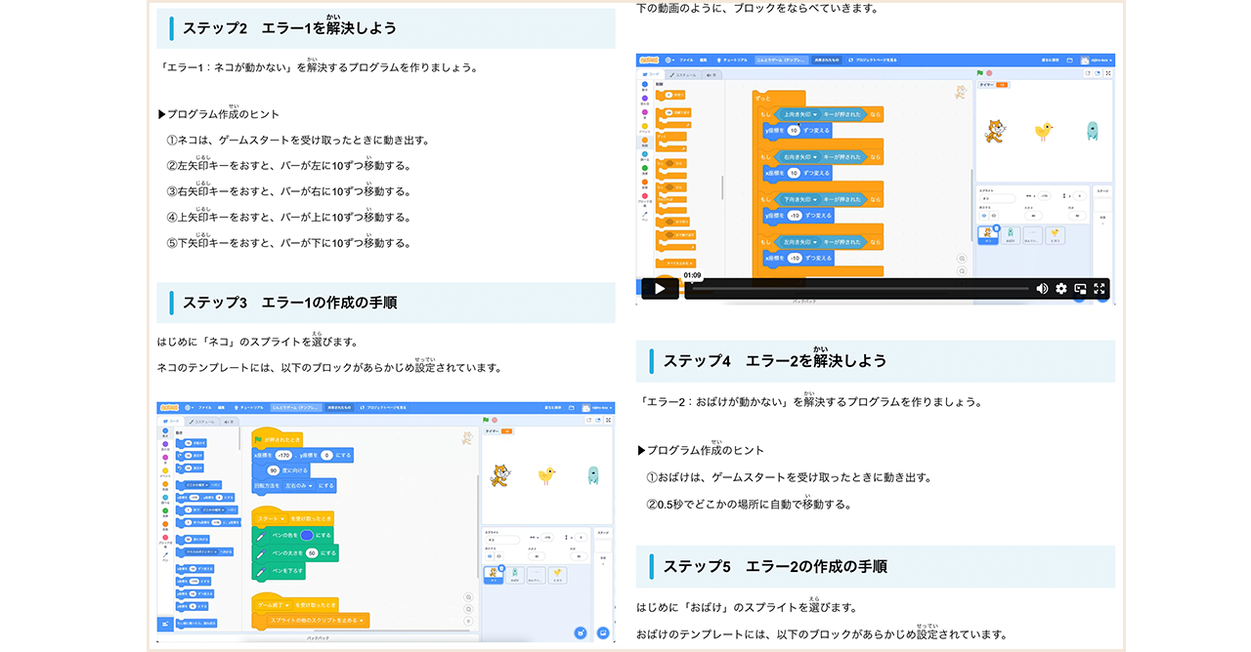This screenshot has height=652, width=1251.
Task: Click the add extension button in Scratch
Action: pos(164,624)
